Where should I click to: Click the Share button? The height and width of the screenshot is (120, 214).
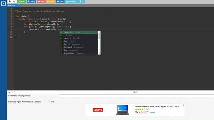tap(50, 1)
